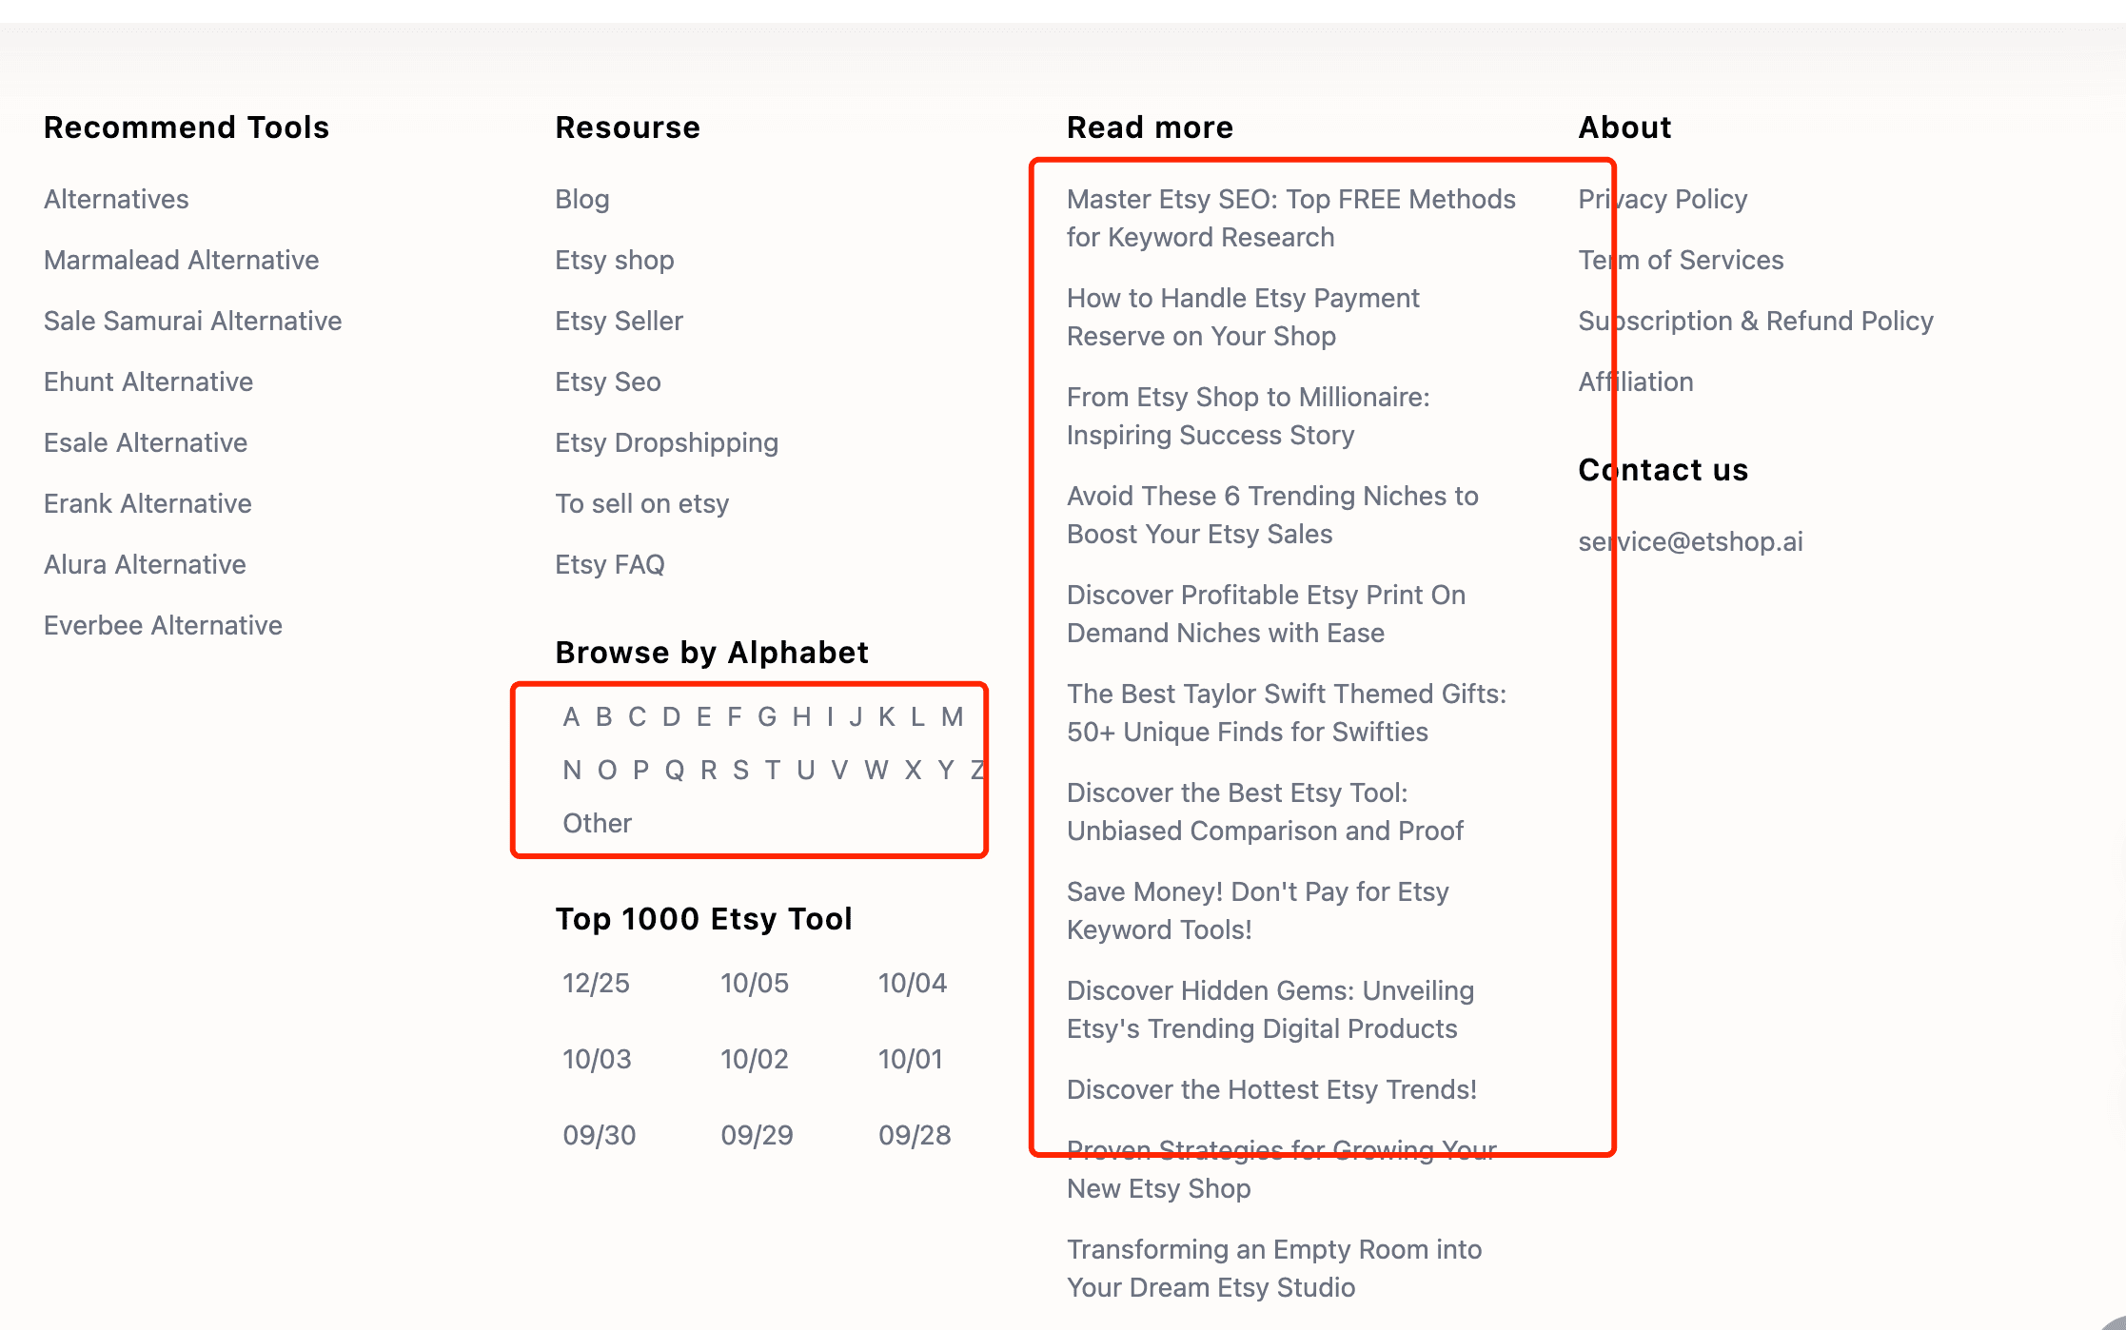2126x1330 pixels.
Task: Open Erank Alternative link
Action: click(x=148, y=503)
